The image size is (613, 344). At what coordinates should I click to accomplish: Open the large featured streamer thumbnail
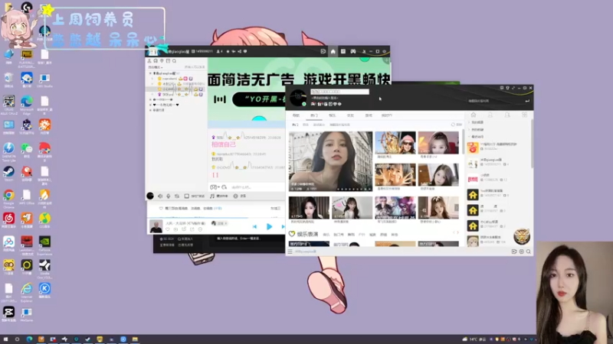[331, 161]
